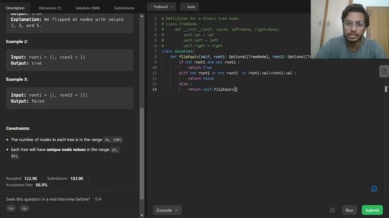This screenshot has height=218, width=389.
Task: Click the description panel scrollbar thumb
Action: point(142,153)
